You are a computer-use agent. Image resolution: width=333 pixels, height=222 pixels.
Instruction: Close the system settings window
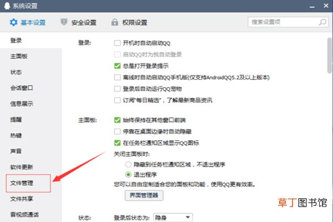326,6
